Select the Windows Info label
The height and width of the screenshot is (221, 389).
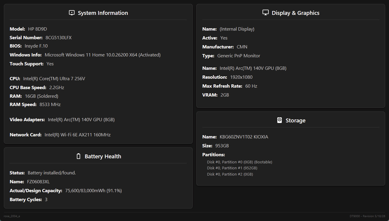coord(26,55)
